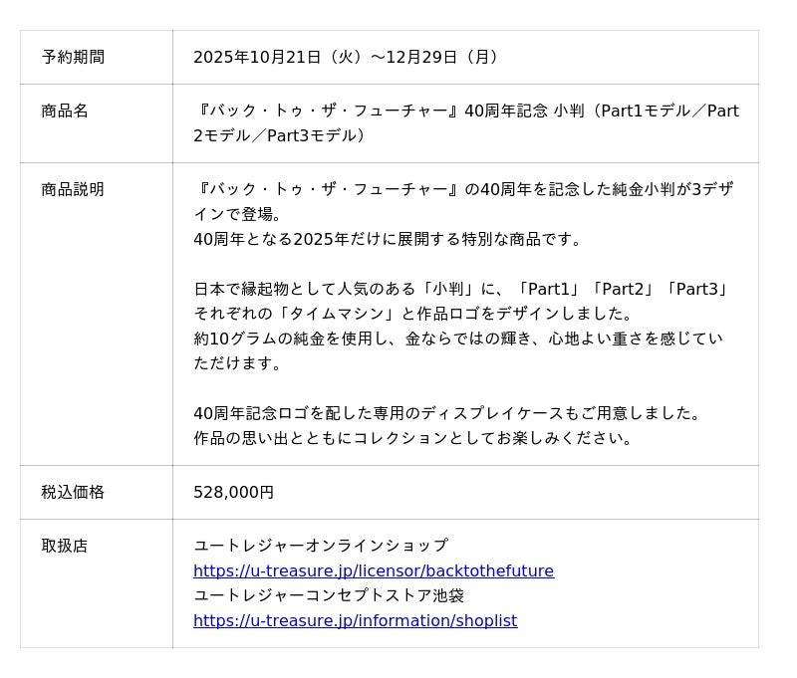Image resolution: width=797 pixels, height=678 pixels.
Task: Click the reservation date range 2025年10月21日〜12月29日
Action: pyautogui.click(x=346, y=57)
